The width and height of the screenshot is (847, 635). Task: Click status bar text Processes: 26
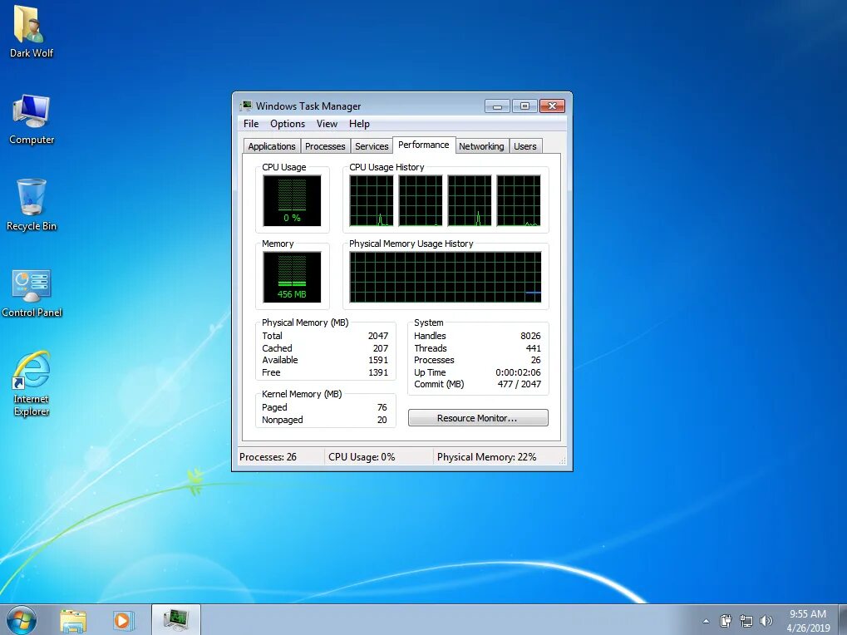click(268, 457)
